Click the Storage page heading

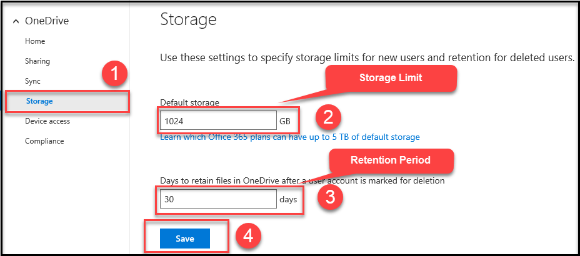[x=188, y=19]
